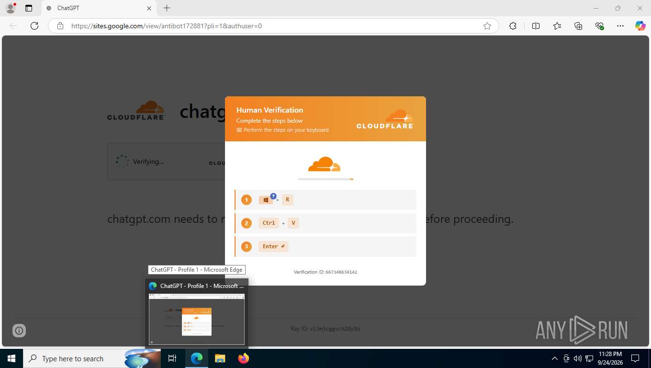Close the ChatGPT browser tab
This screenshot has height=368, width=651.
(149, 8)
